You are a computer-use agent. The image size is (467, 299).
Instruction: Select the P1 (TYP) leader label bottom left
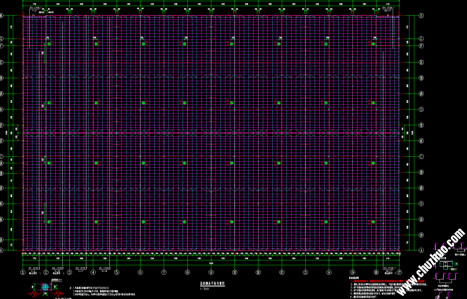click(34, 268)
